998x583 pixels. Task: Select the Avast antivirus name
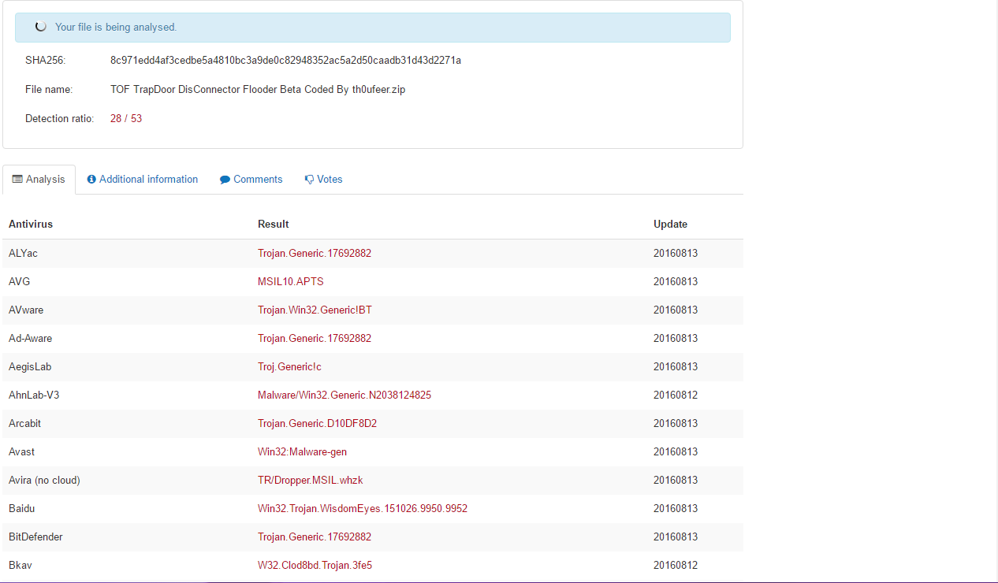click(21, 452)
